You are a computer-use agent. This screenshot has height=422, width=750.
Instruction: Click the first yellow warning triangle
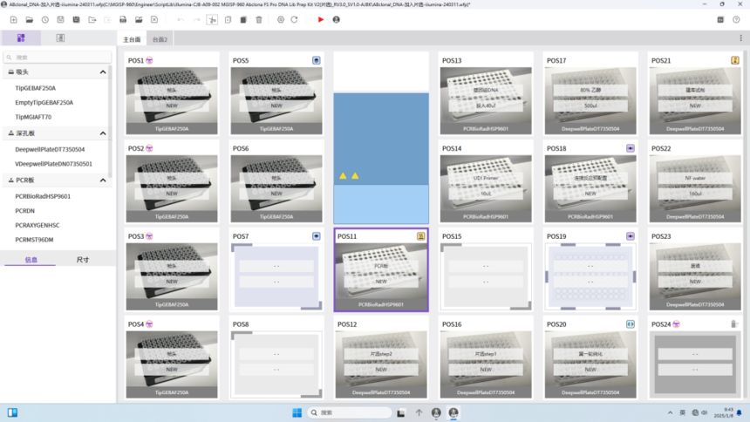click(343, 175)
